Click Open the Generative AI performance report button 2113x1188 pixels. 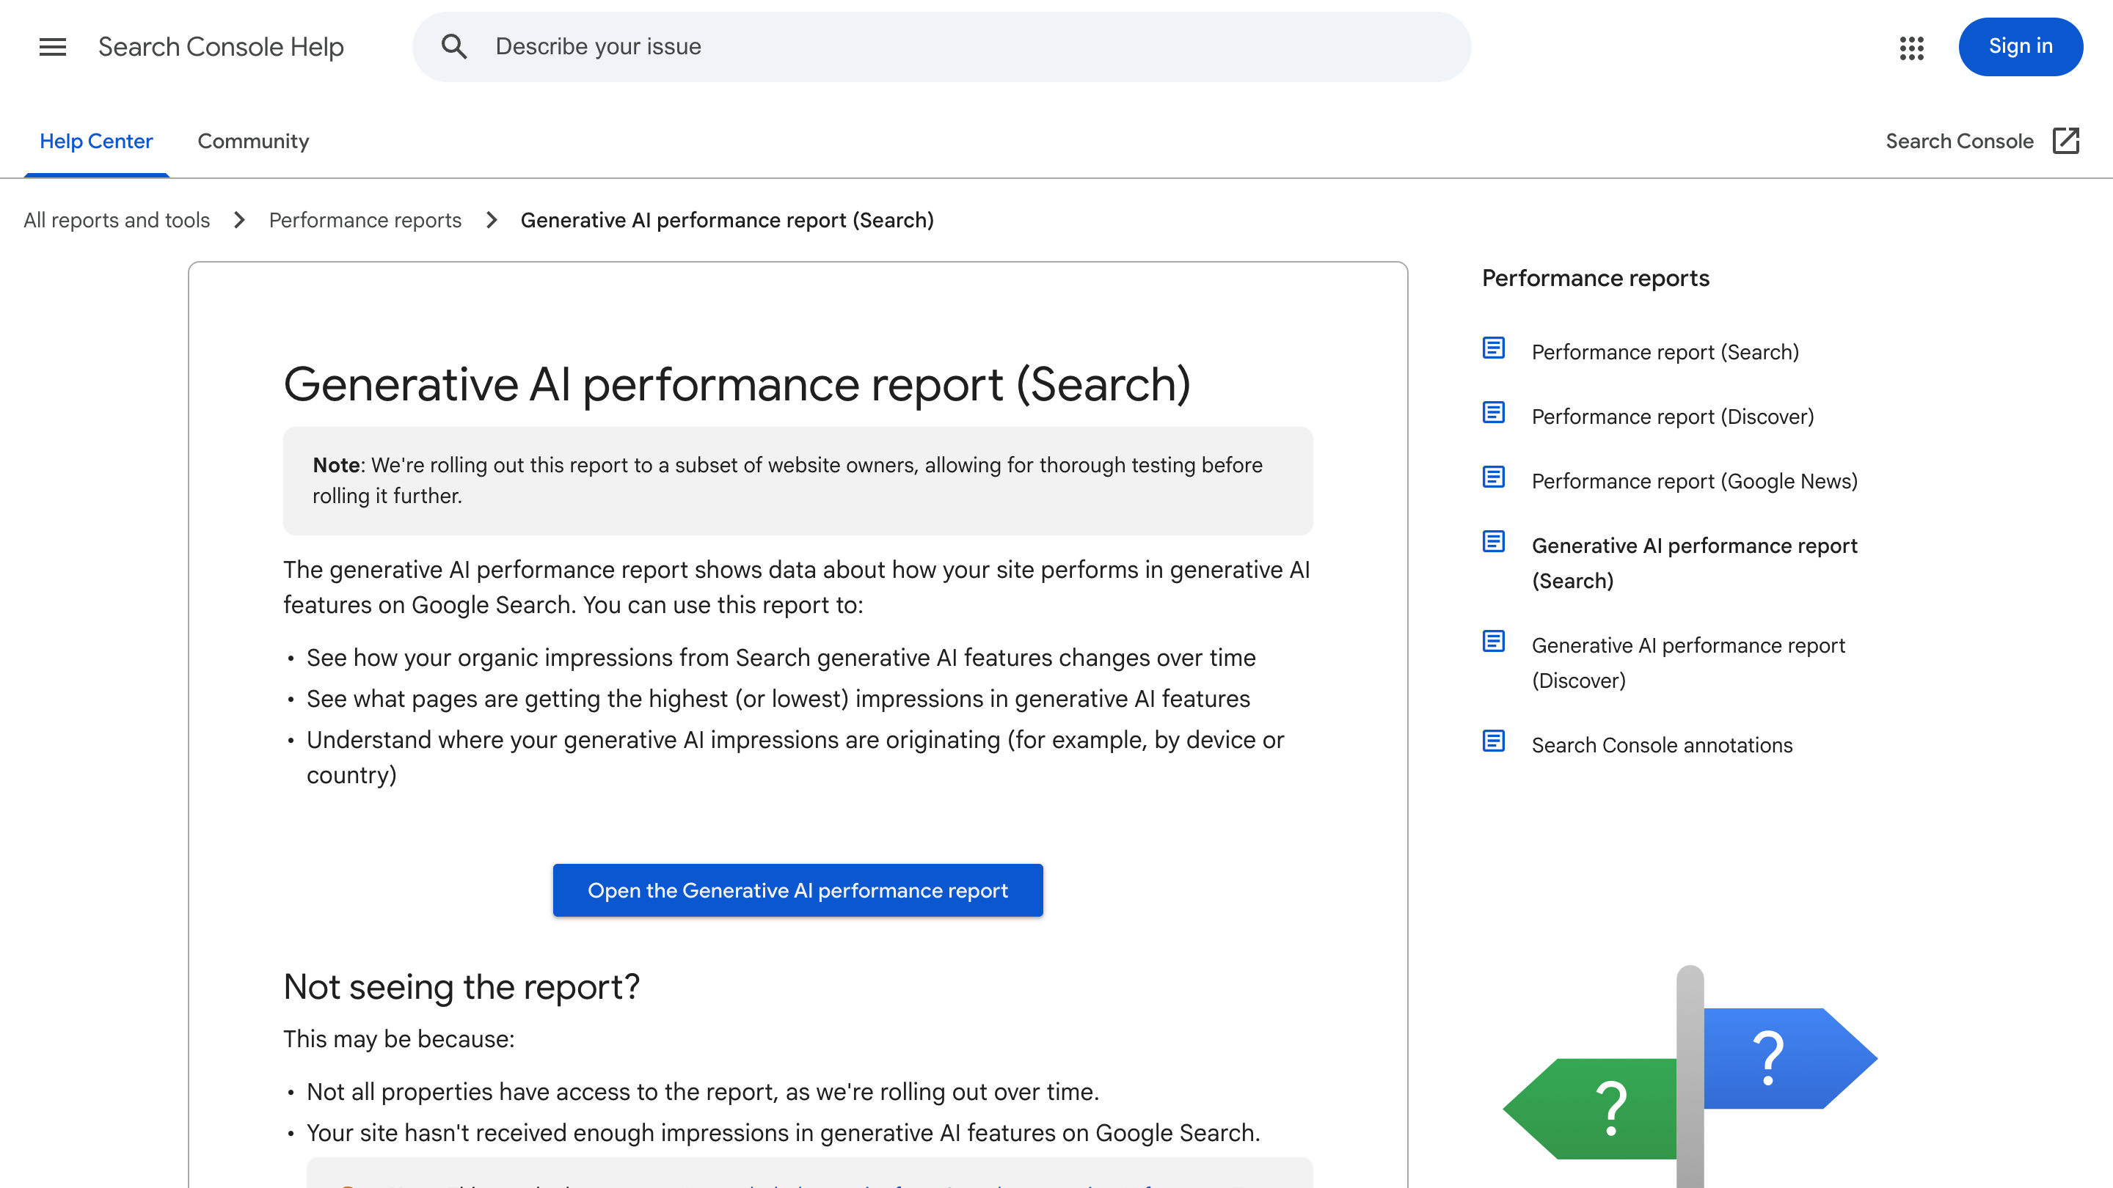point(798,890)
